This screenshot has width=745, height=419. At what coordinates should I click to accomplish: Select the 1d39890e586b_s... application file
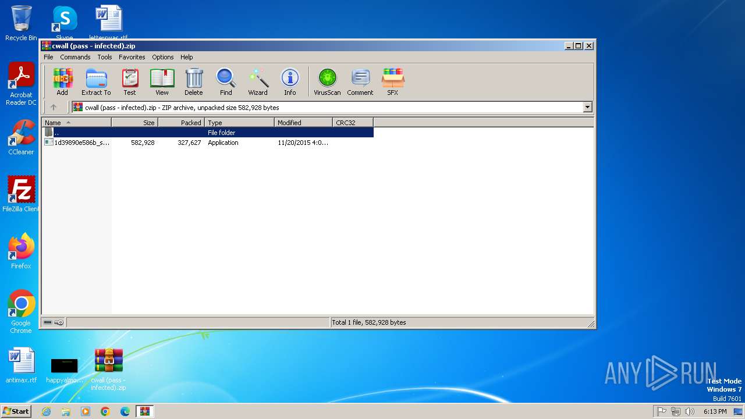(208, 143)
